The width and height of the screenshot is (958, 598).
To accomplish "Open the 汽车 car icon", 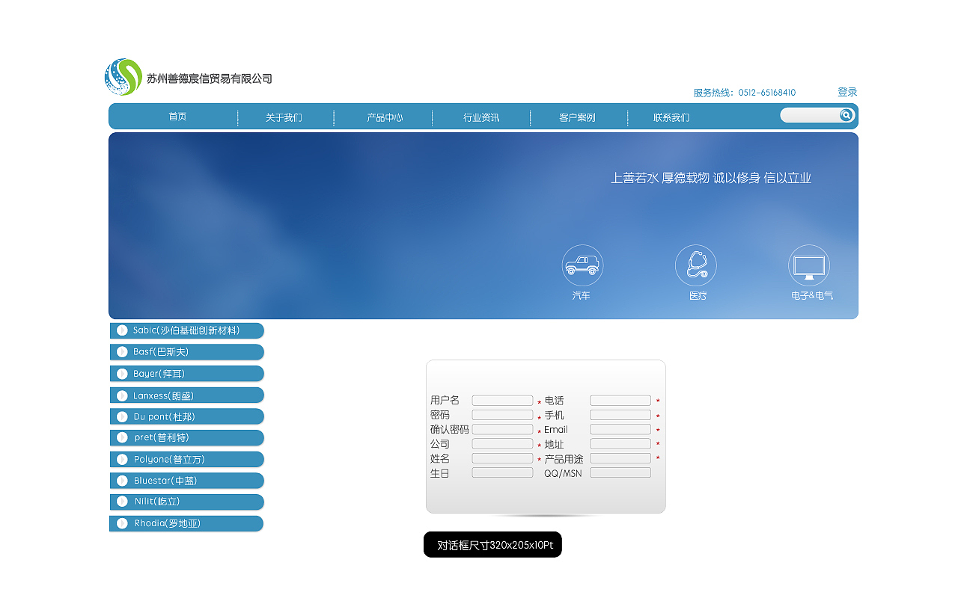I will (x=582, y=265).
